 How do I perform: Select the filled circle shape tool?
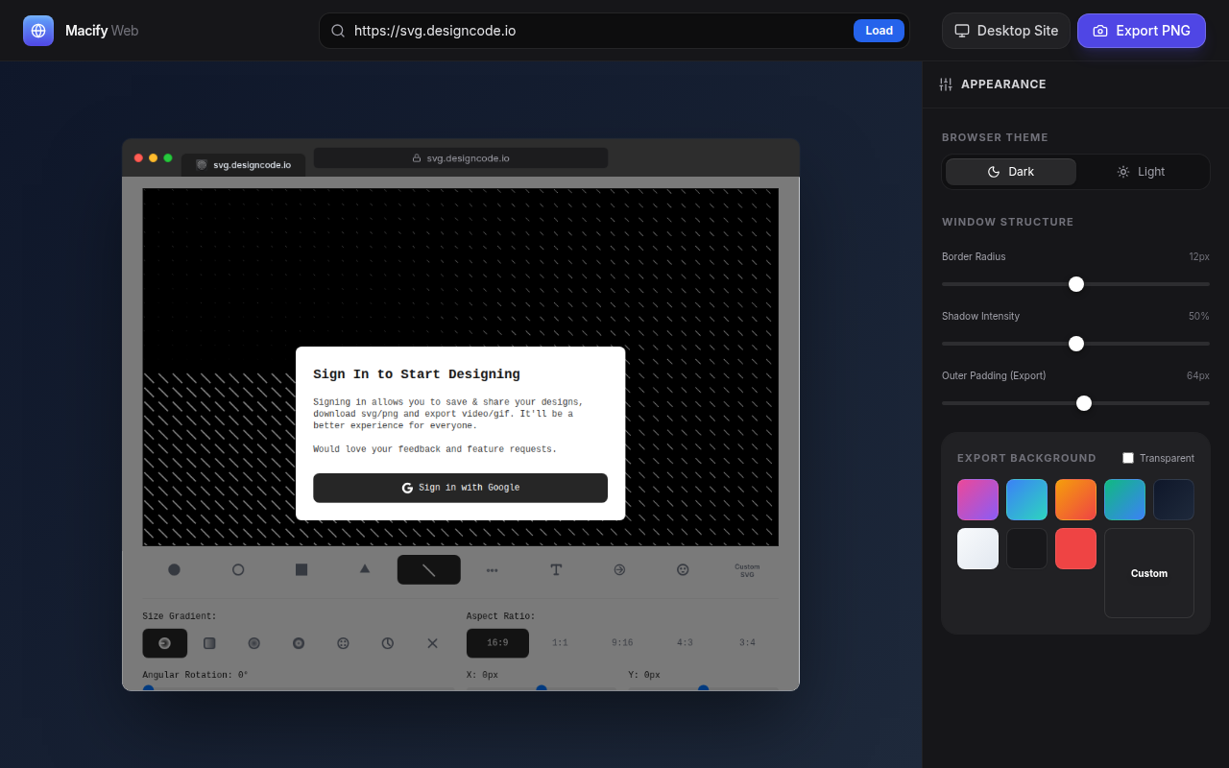click(174, 569)
